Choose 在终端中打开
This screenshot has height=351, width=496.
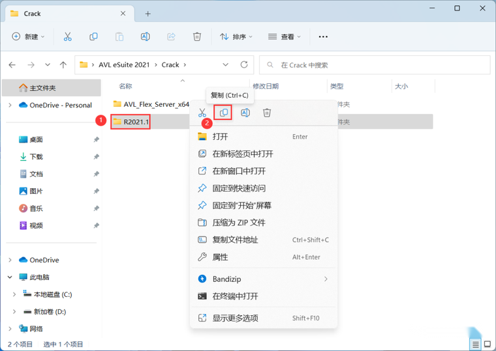point(264,296)
